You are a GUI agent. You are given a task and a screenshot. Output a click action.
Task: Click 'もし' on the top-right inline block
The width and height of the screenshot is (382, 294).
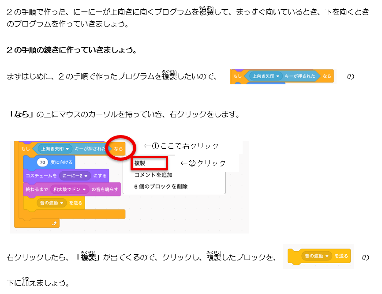pyautogui.click(x=238, y=76)
